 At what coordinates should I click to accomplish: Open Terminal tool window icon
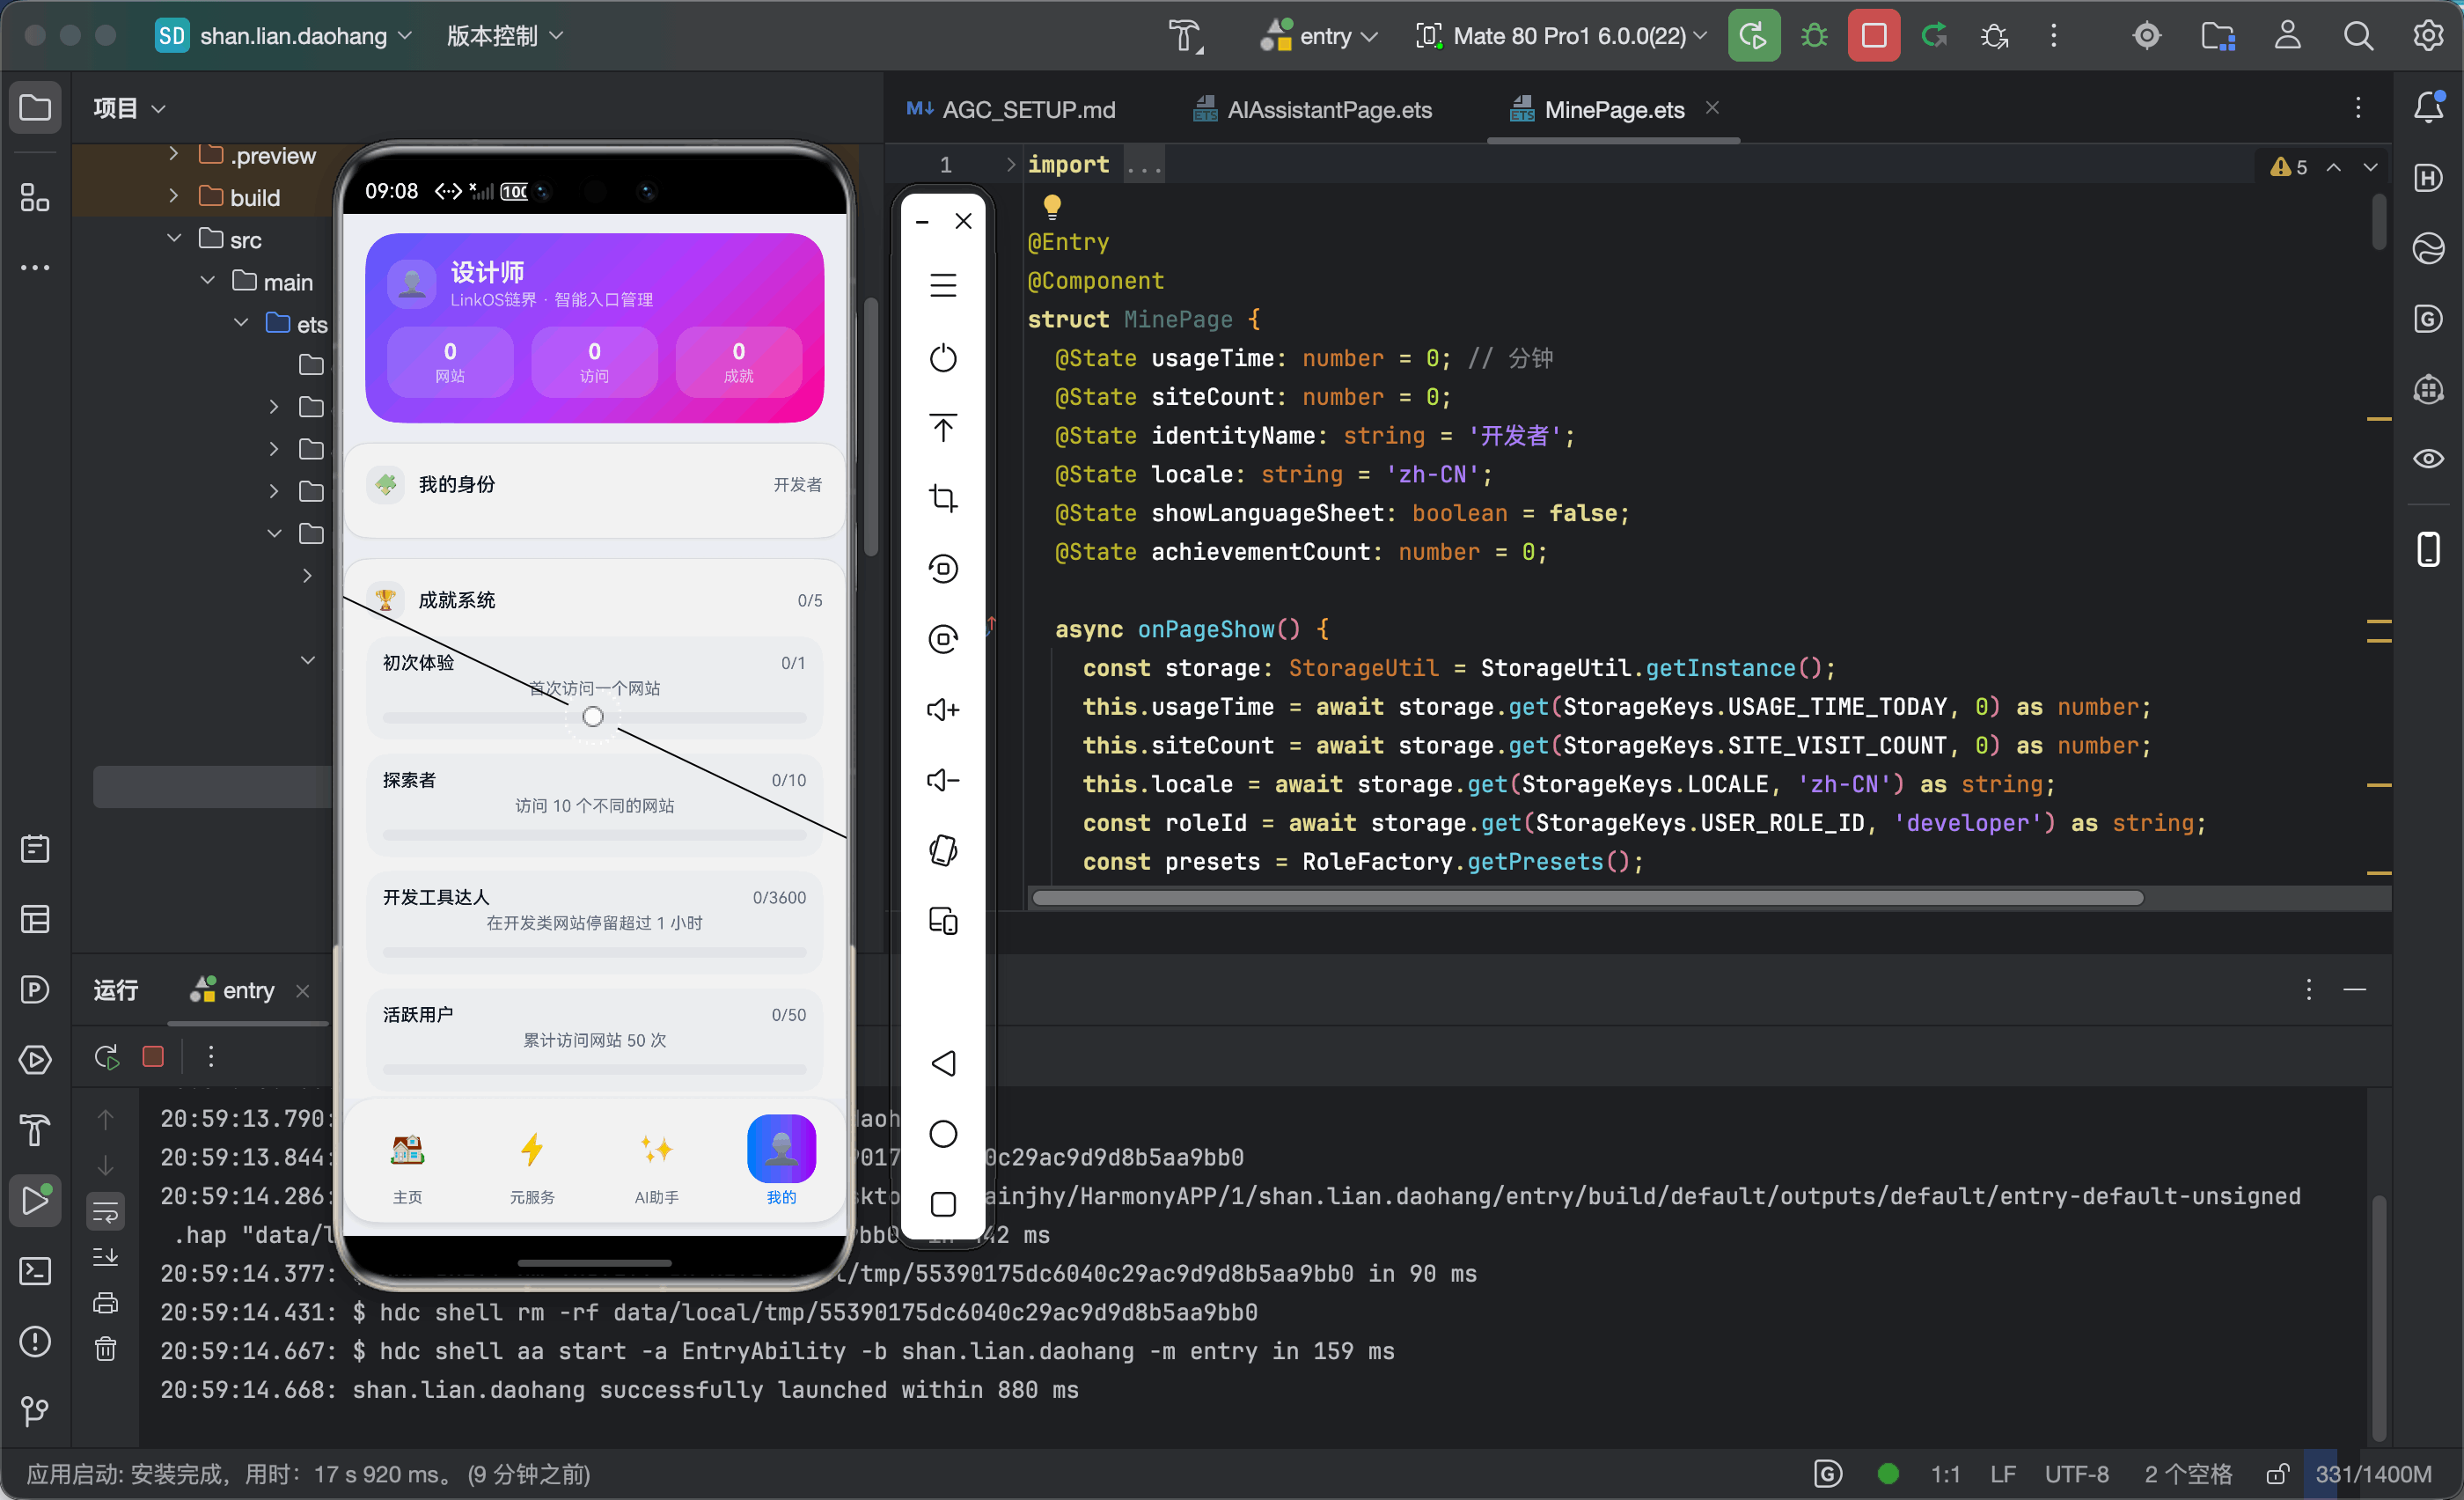35,1270
